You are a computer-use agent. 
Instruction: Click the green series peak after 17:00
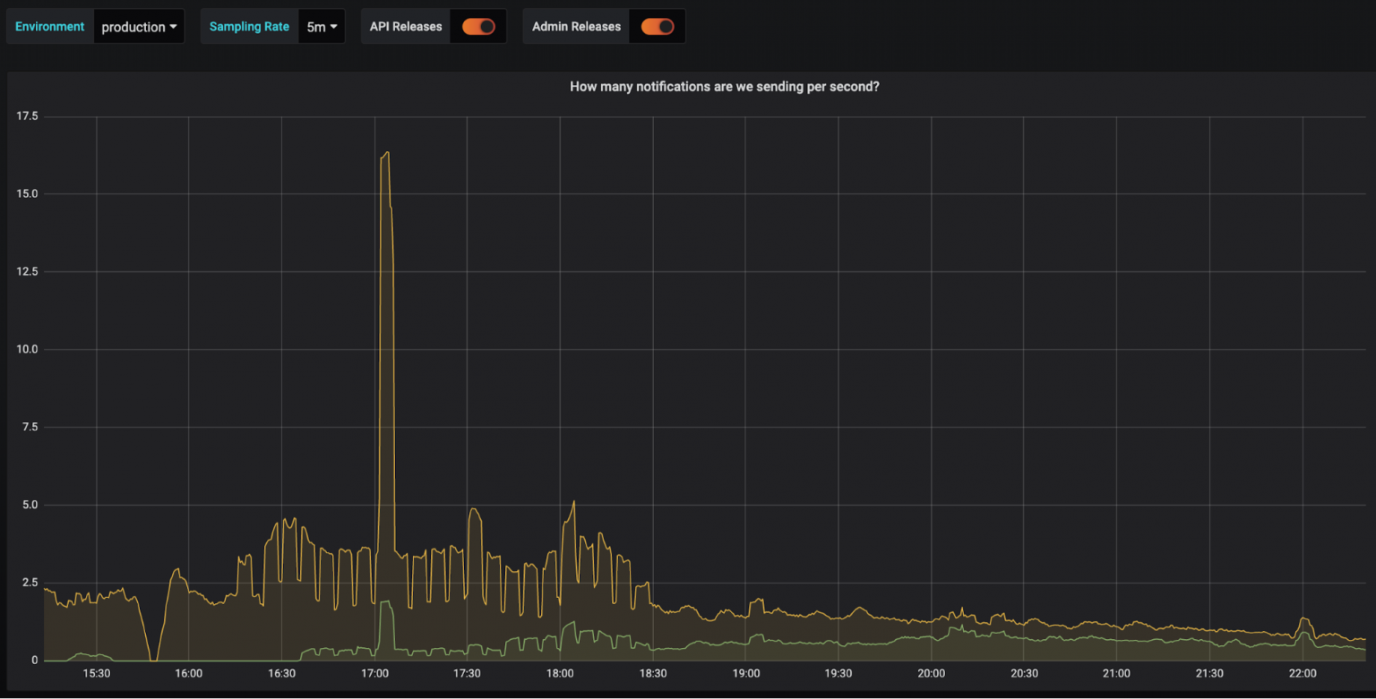tap(386, 601)
